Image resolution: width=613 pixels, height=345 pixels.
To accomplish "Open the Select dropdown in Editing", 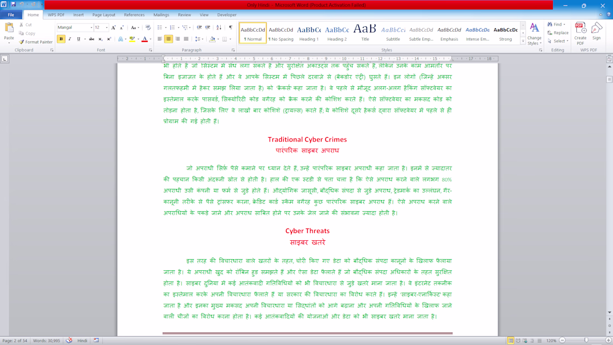I will [x=558, y=41].
